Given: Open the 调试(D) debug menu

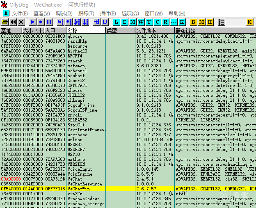Looking at the screenshot, I should [64, 14].
